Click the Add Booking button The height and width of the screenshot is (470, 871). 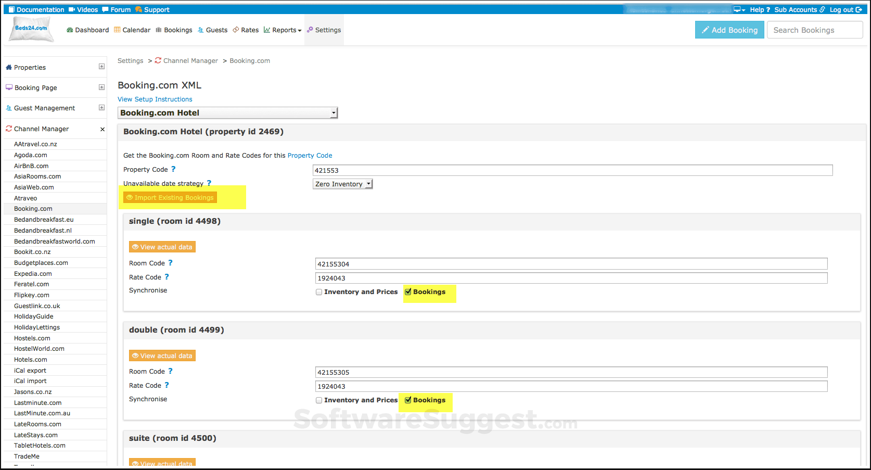tap(729, 30)
